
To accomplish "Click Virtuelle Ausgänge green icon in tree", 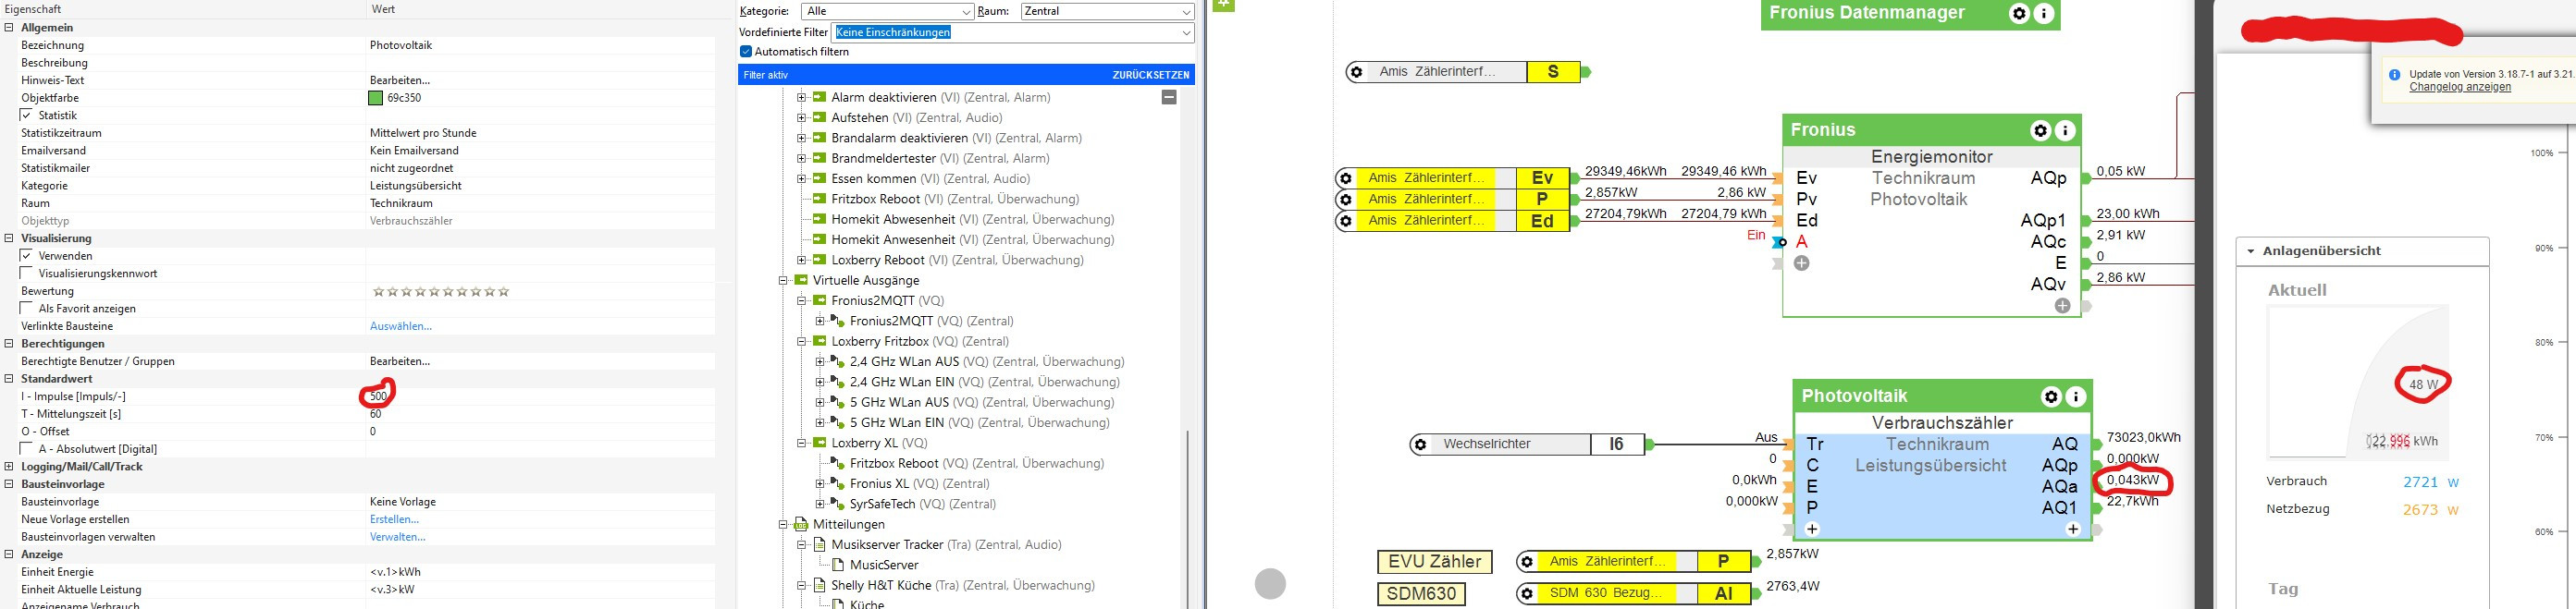I will 800,281.
